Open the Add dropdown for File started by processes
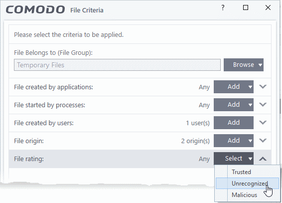Viewport: 282px width, 203px height. (x=250, y=105)
